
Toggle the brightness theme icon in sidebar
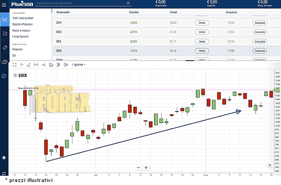(4, 158)
